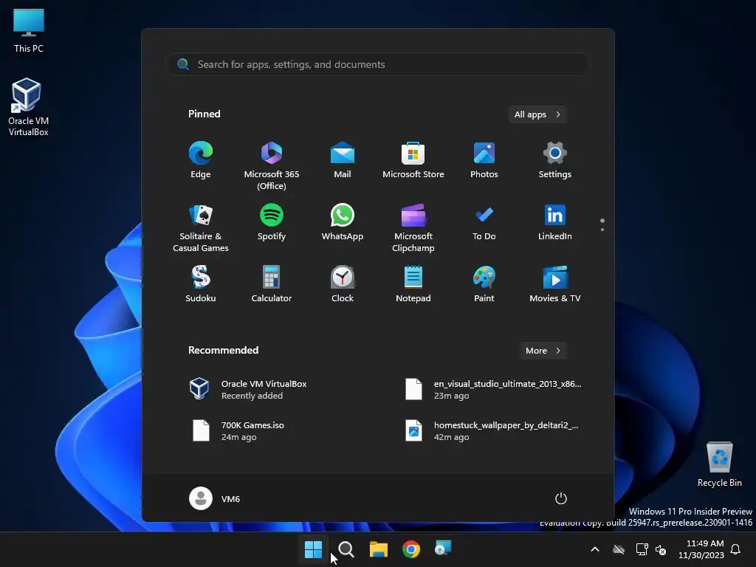Screen dimensions: 756x567
Task: Click the Start button on taskbar
Action: (x=313, y=549)
